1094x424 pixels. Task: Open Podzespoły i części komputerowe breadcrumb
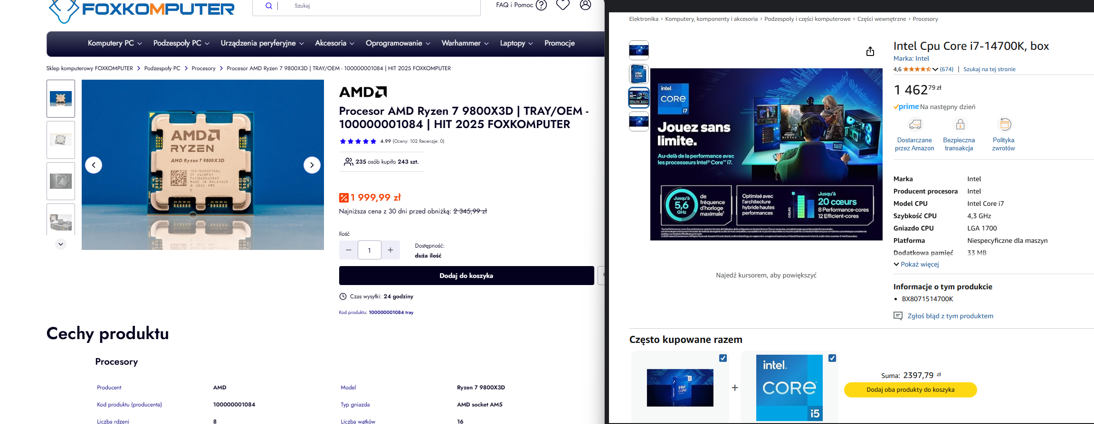click(x=808, y=19)
